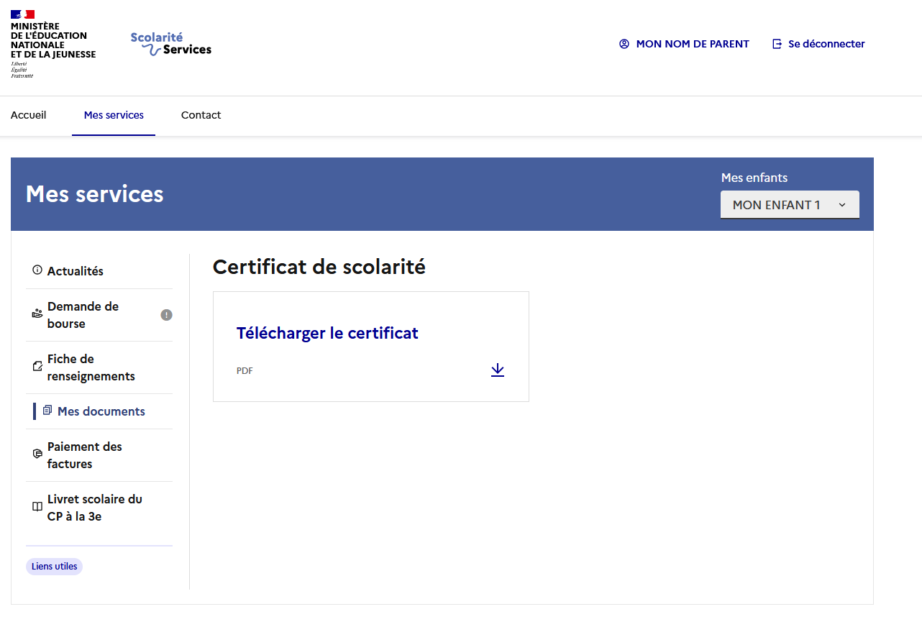Click the Scolarité Services logo
This screenshot has height=622, width=922.
[x=171, y=44]
